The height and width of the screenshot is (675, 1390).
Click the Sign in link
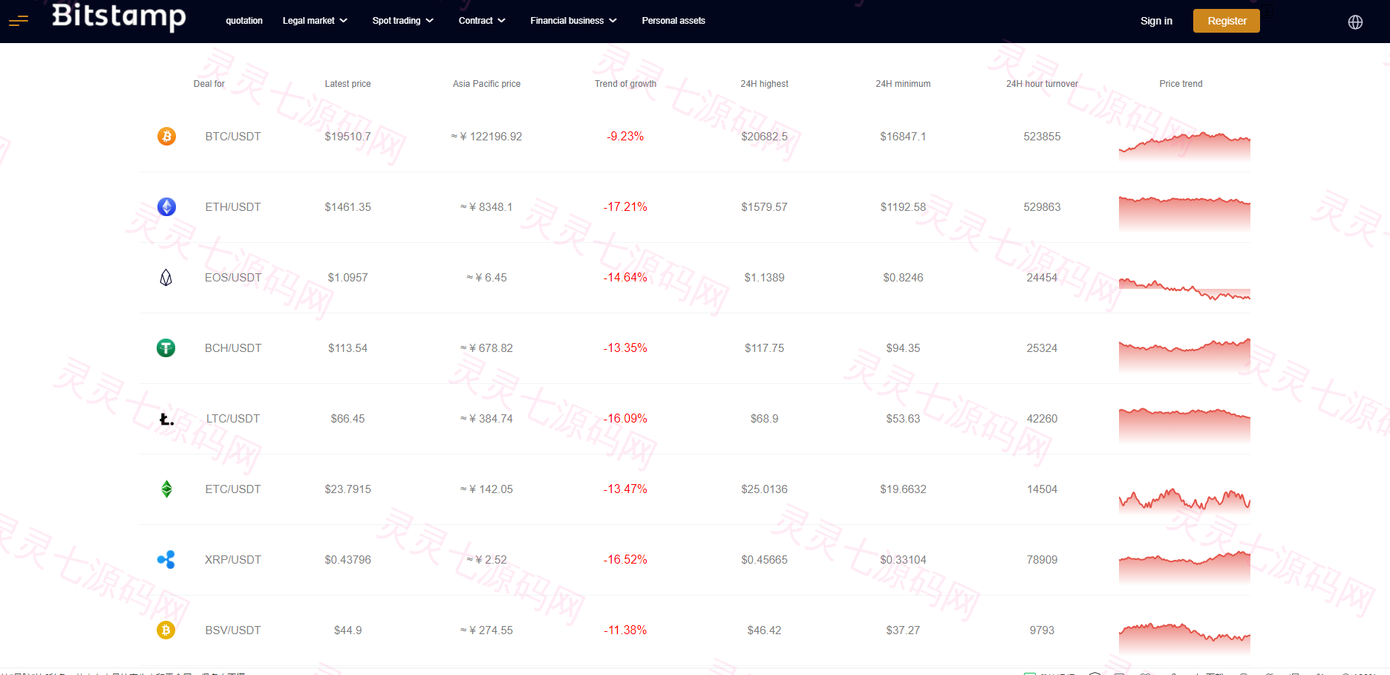[x=1156, y=21]
